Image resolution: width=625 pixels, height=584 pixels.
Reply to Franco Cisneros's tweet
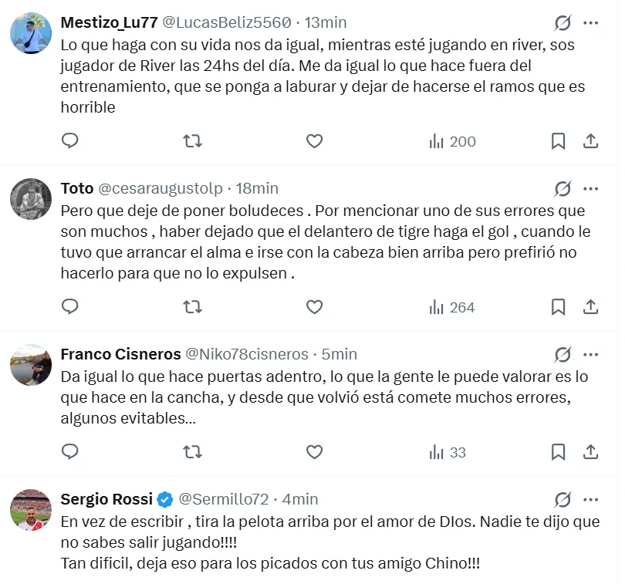click(x=70, y=451)
